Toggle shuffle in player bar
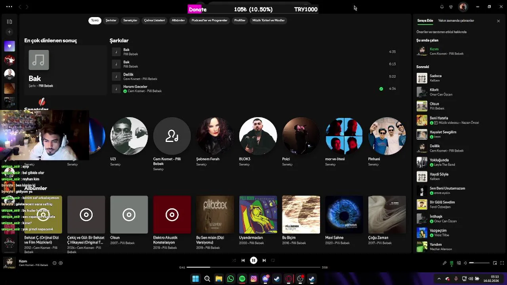Image resolution: width=507 pixels, height=285 pixels. pyautogui.click(x=234, y=260)
